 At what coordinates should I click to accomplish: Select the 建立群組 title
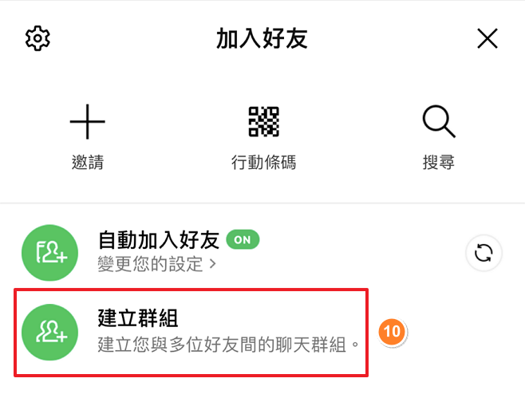pos(138,318)
